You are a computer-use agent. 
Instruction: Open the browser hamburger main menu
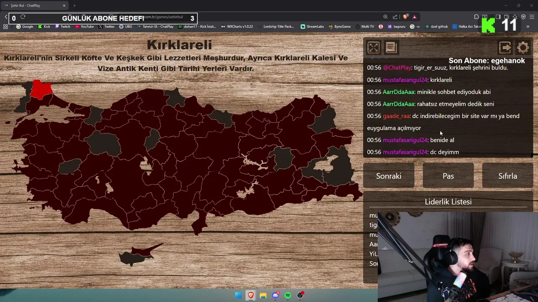point(532,17)
